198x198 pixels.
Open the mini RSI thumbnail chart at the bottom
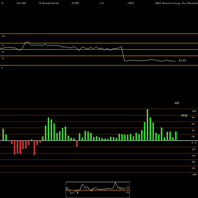click(x=98, y=190)
